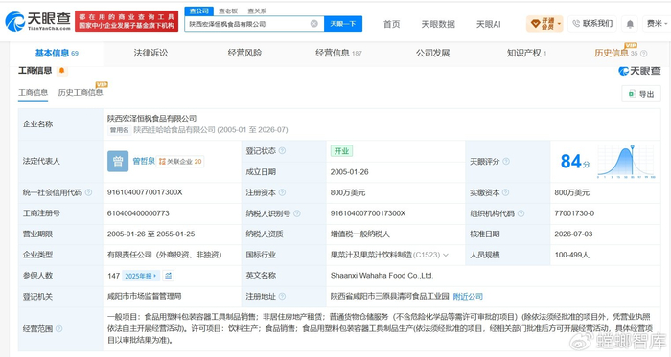Open 开通会员 VIP dropdown

click(x=544, y=24)
